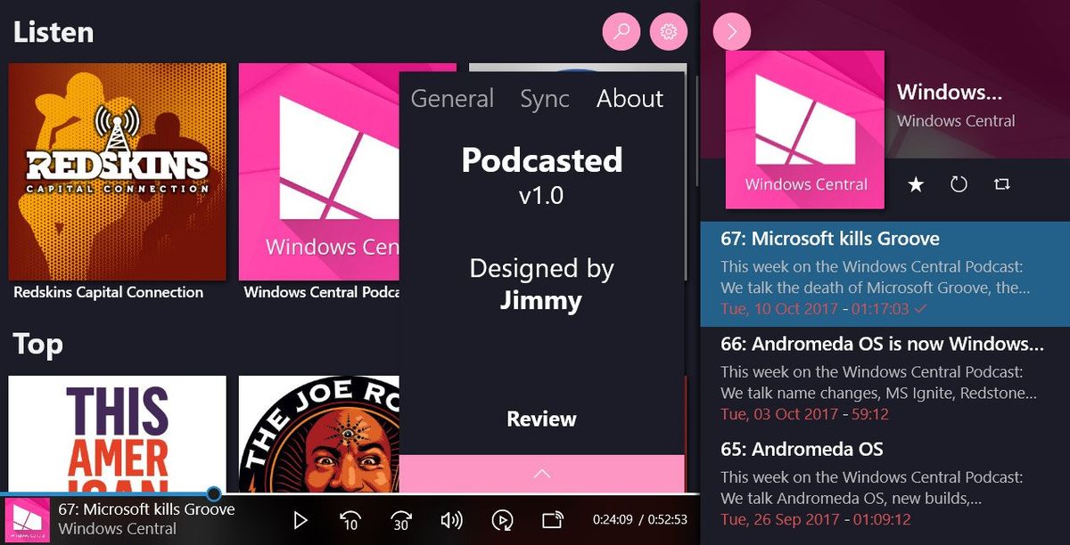Toggle repeat mode for the podcast
This screenshot has height=545, width=1070.
(1001, 185)
